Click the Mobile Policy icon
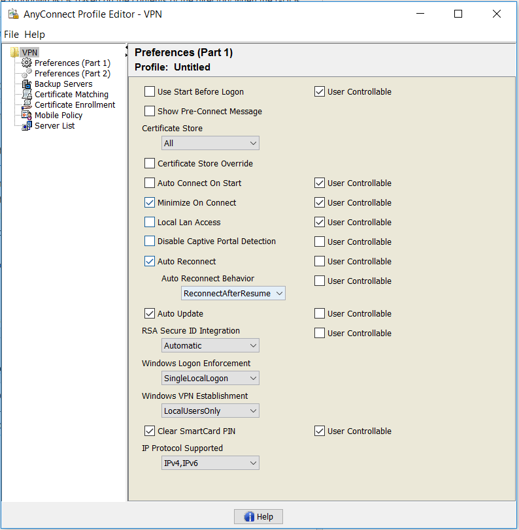Image resolution: width=519 pixels, height=530 pixels. (x=27, y=115)
